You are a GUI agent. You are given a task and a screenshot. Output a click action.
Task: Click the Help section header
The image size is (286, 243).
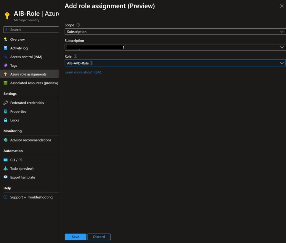[7, 188]
